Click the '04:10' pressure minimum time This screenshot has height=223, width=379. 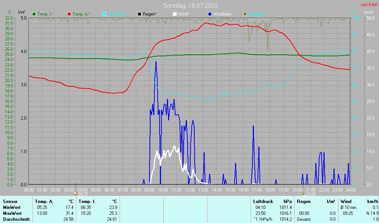coord(261,207)
